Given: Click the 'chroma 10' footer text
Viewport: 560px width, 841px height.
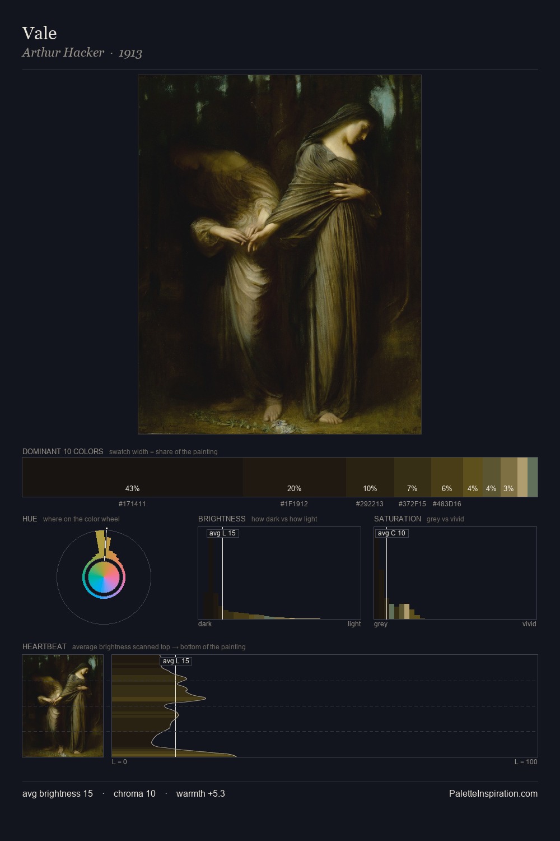Looking at the screenshot, I should click(x=134, y=793).
